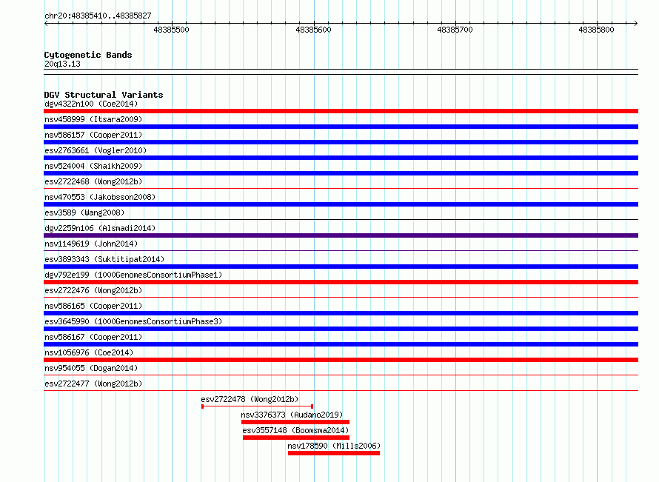
Task: Open esv3589 (Wang2008) variant
Action: [x=84, y=212]
